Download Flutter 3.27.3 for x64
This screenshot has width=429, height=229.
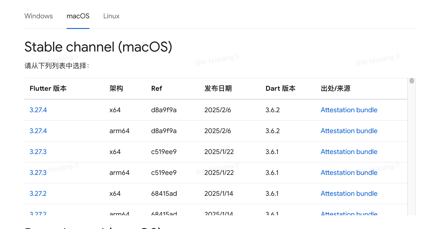(x=38, y=152)
